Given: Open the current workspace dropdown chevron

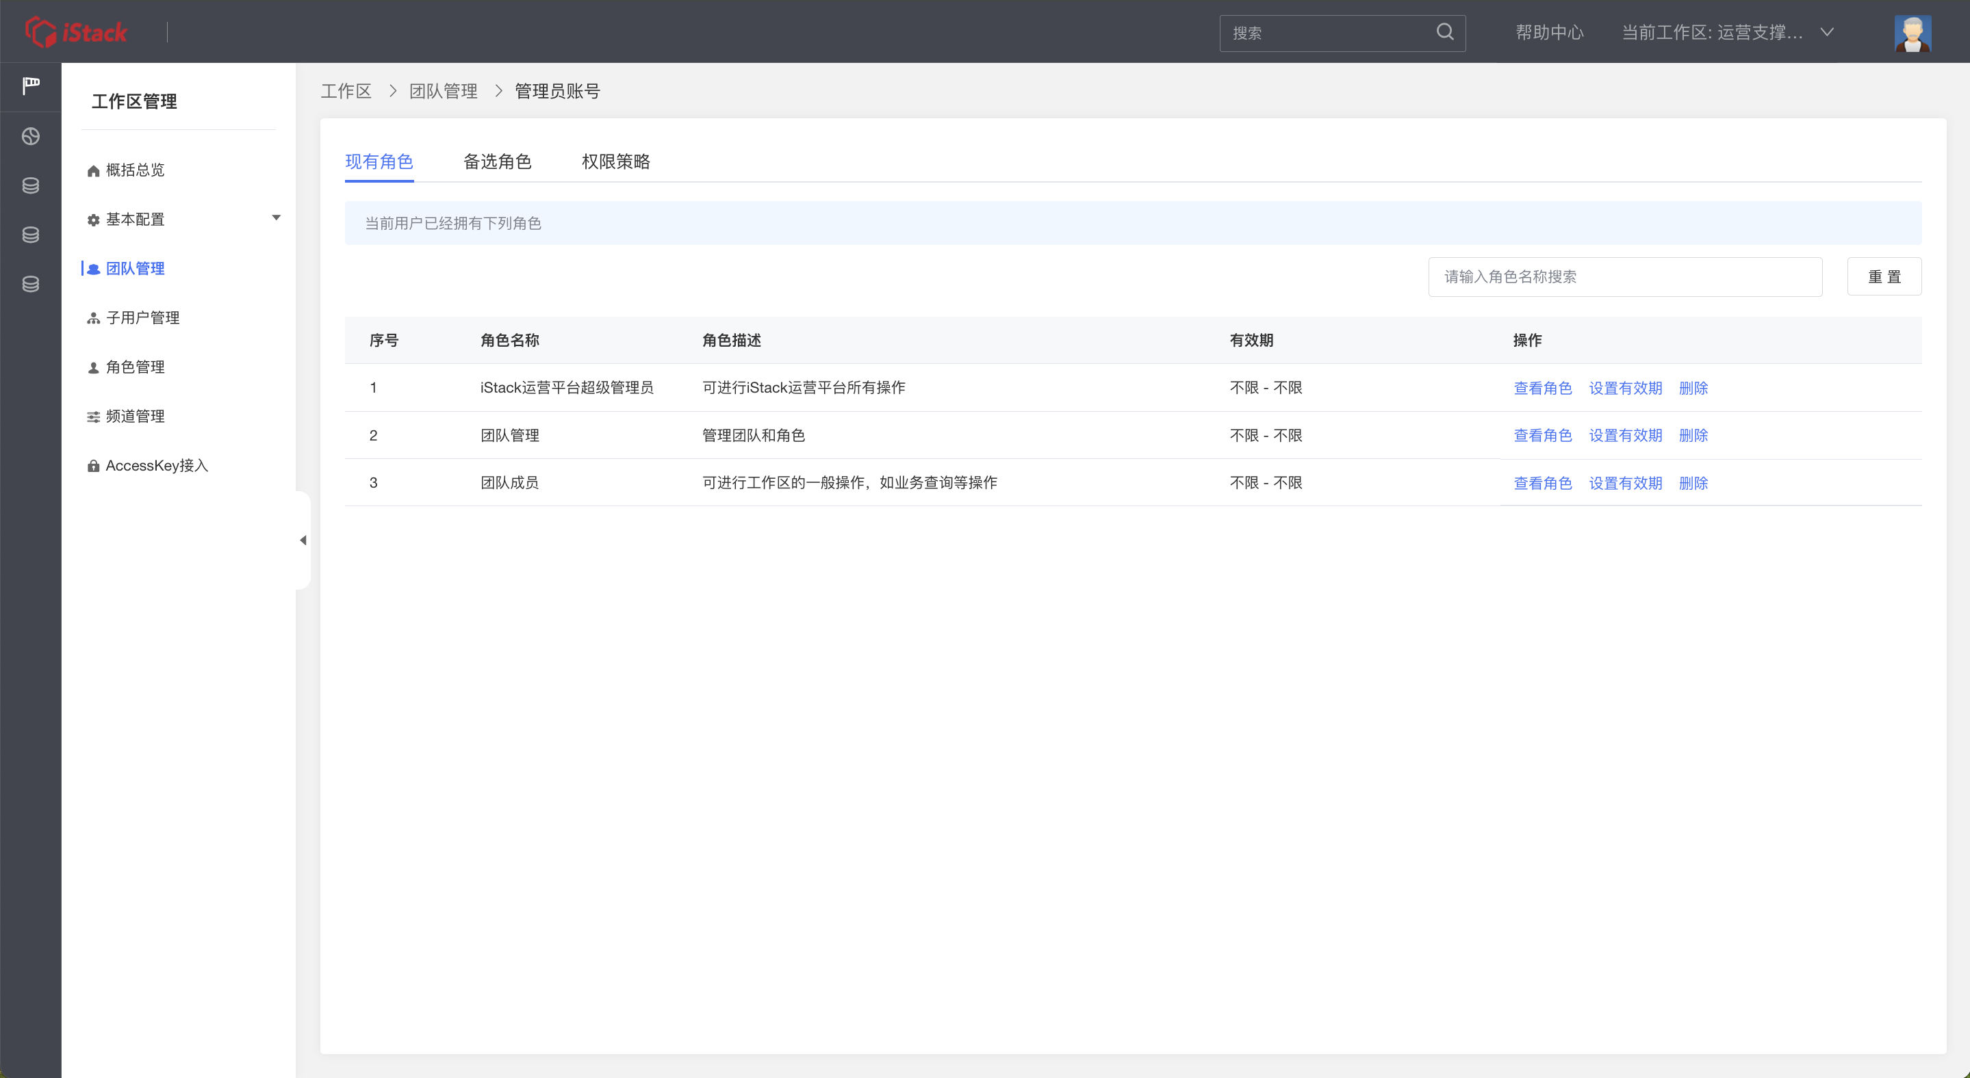Looking at the screenshot, I should (x=1827, y=32).
